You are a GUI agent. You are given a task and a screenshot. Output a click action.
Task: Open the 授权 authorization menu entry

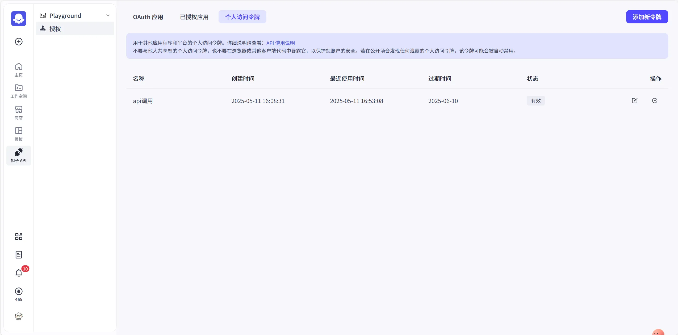(55, 29)
